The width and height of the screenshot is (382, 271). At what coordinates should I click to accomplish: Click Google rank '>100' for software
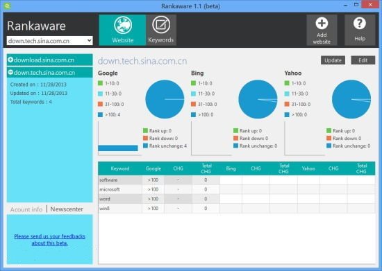[x=153, y=180]
